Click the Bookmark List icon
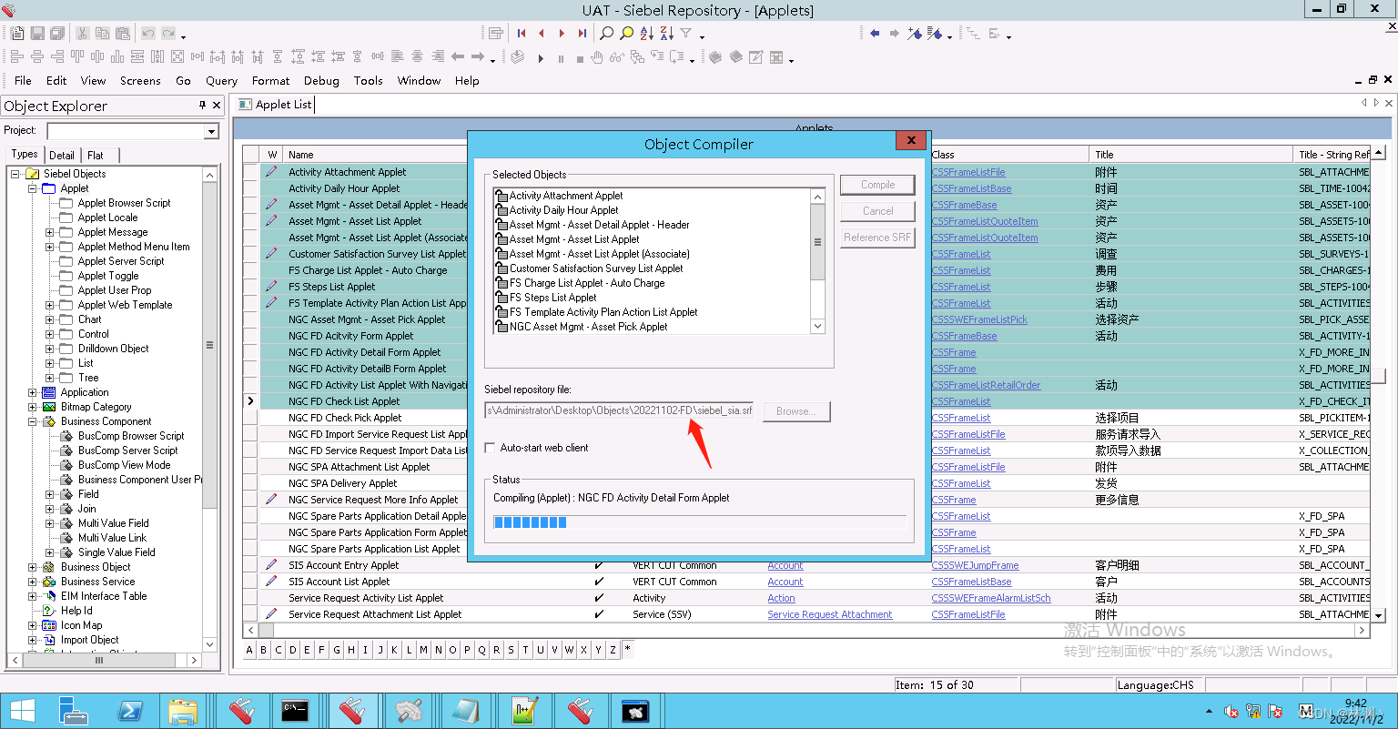Screen dimensions: 1398x729 [936, 34]
